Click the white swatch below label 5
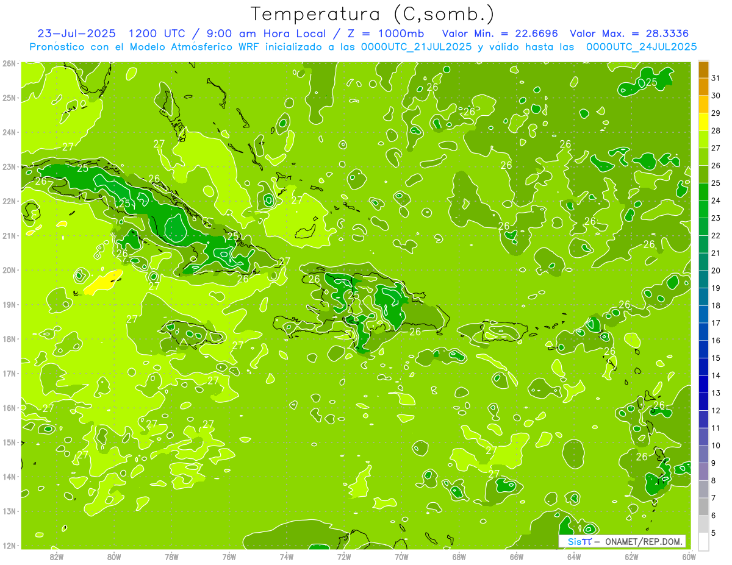This screenshot has height=565, width=732. 703,541
